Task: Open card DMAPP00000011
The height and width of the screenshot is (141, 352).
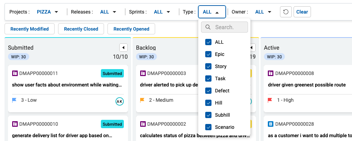Action: tap(38, 73)
